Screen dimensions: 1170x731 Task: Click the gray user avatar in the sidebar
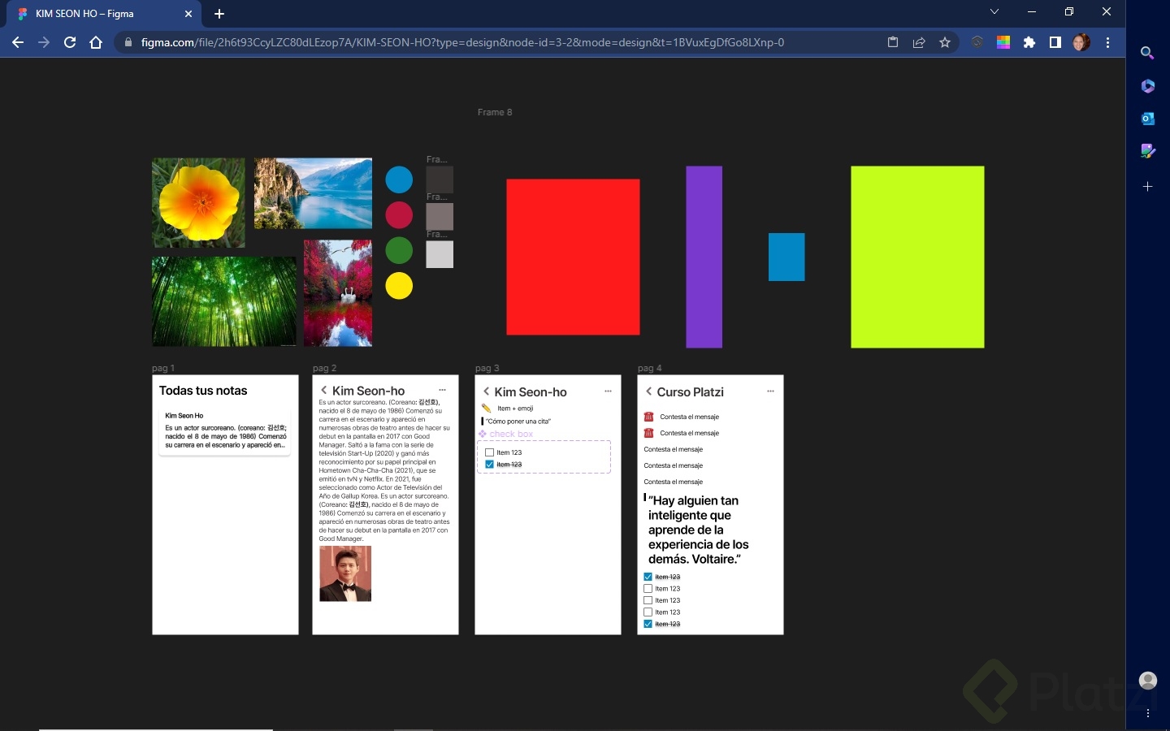pyautogui.click(x=1148, y=681)
